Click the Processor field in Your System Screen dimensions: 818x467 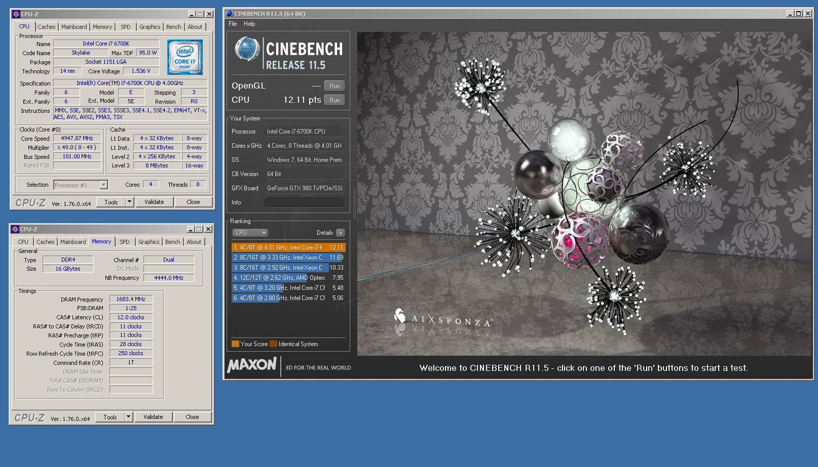[x=305, y=132]
